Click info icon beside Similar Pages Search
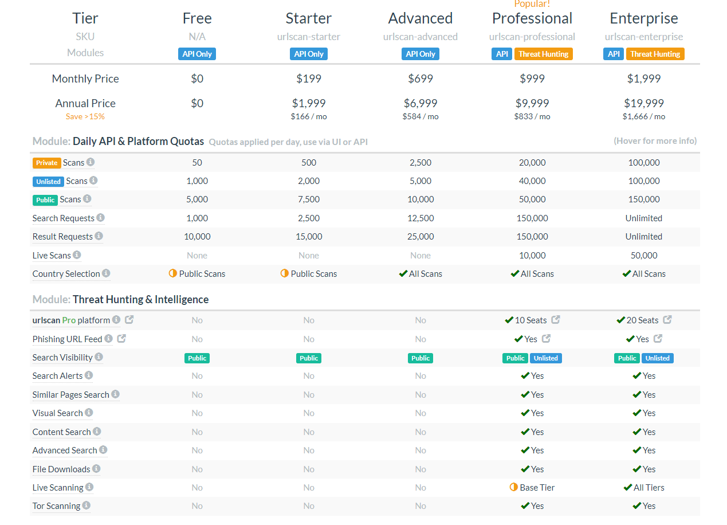 click(x=116, y=394)
